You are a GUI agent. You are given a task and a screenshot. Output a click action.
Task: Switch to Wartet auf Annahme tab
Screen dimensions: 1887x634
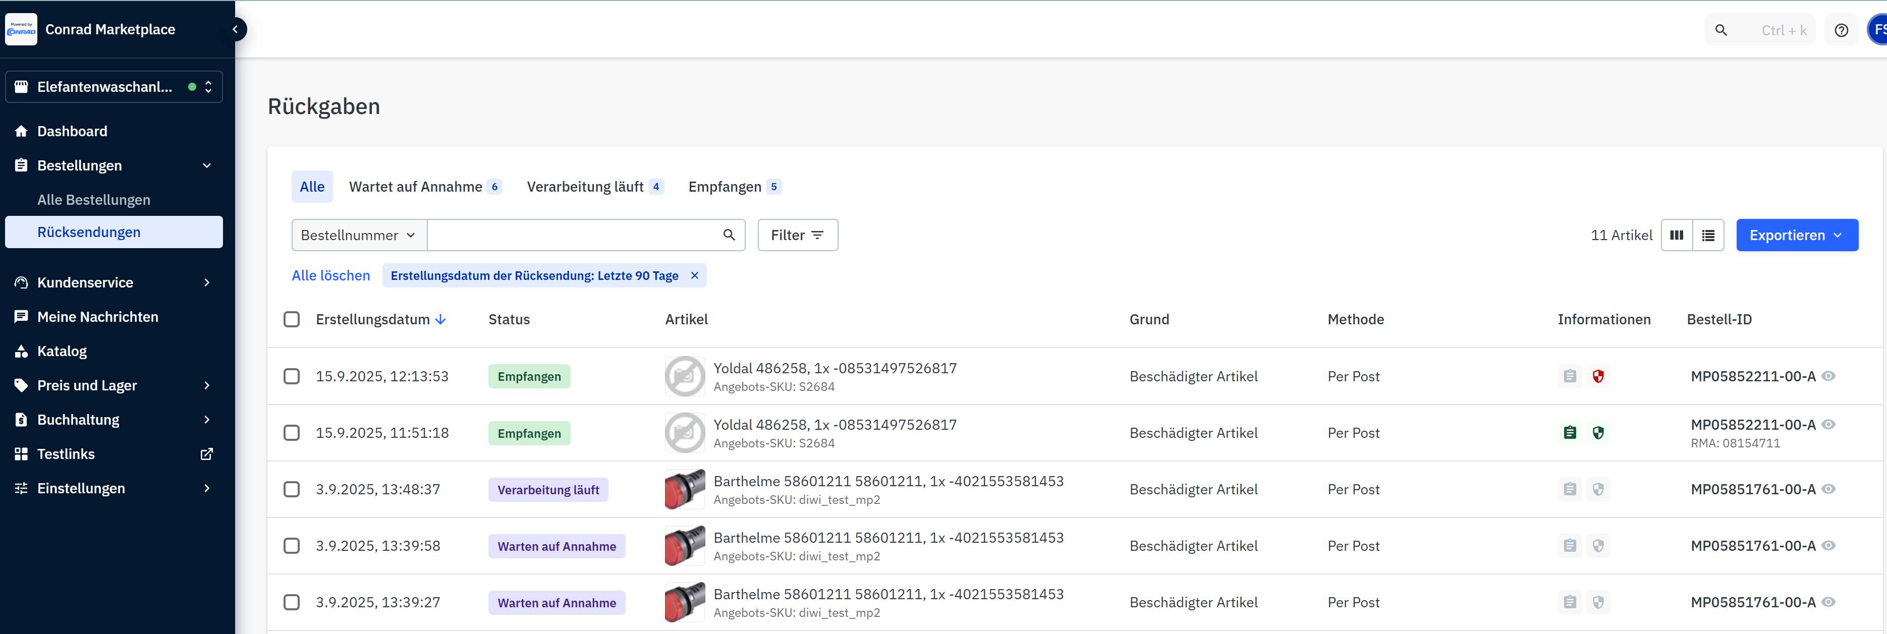point(416,187)
